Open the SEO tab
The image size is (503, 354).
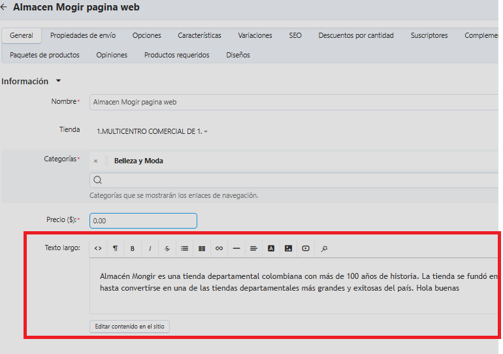click(295, 35)
